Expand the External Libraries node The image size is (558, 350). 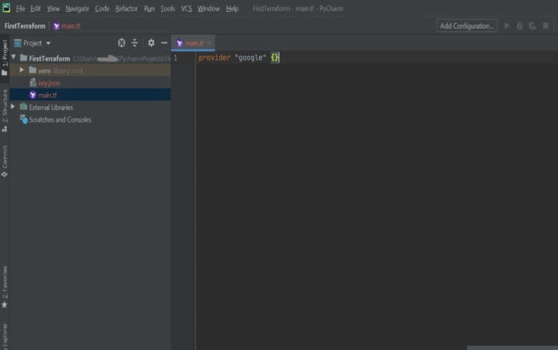(x=13, y=107)
